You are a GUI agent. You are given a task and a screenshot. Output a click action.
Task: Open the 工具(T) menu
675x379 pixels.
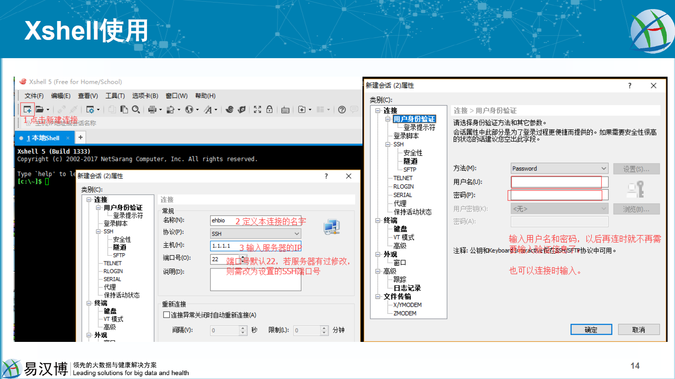point(115,96)
